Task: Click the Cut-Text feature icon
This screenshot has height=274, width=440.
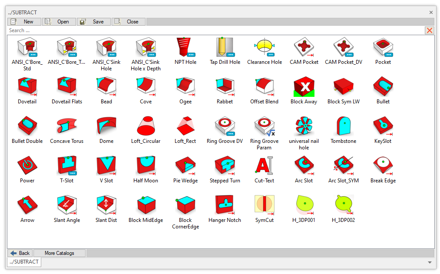Action: 265,166
